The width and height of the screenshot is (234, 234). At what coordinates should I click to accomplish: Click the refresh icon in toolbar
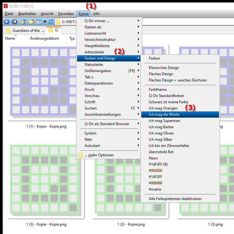(51, 22)
